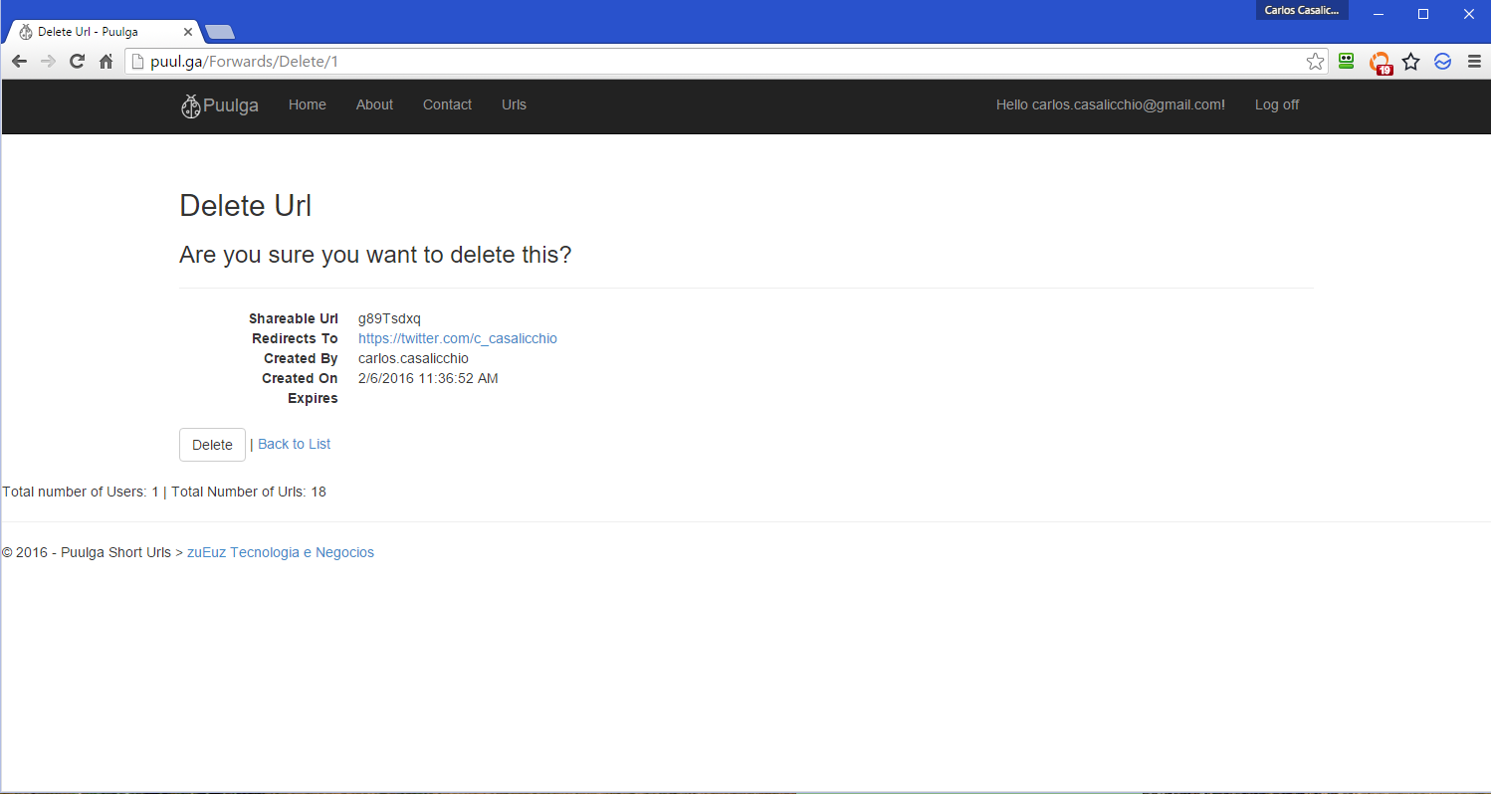Image resolution: width=1491 pixels, height=794 pixels.
Task: Click the blue circular extension icon
Action: 1442,62
